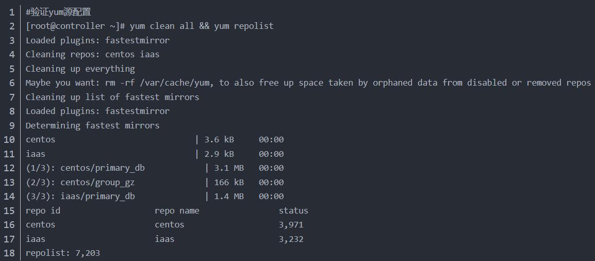This screenshot has height=261, width=595.
Task: Click the iaas status value "3,232"
Action: (291, 239)
